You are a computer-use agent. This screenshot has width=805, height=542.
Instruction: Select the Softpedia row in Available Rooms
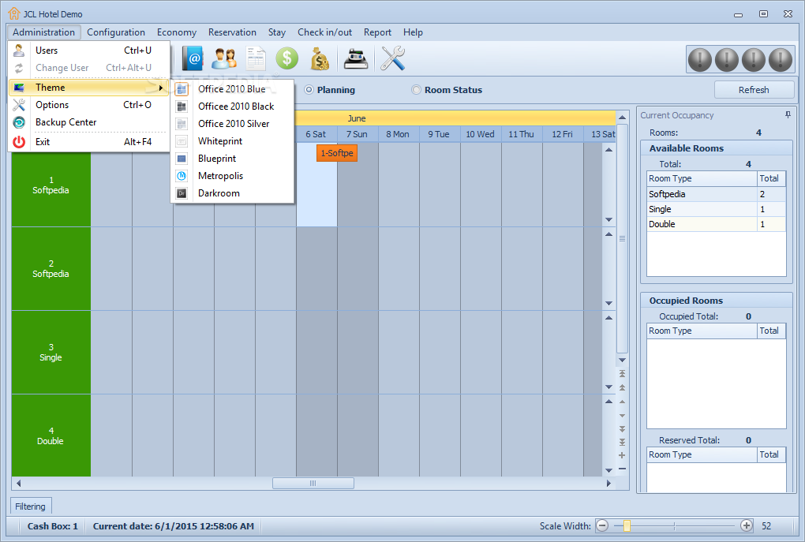[716, 194]
